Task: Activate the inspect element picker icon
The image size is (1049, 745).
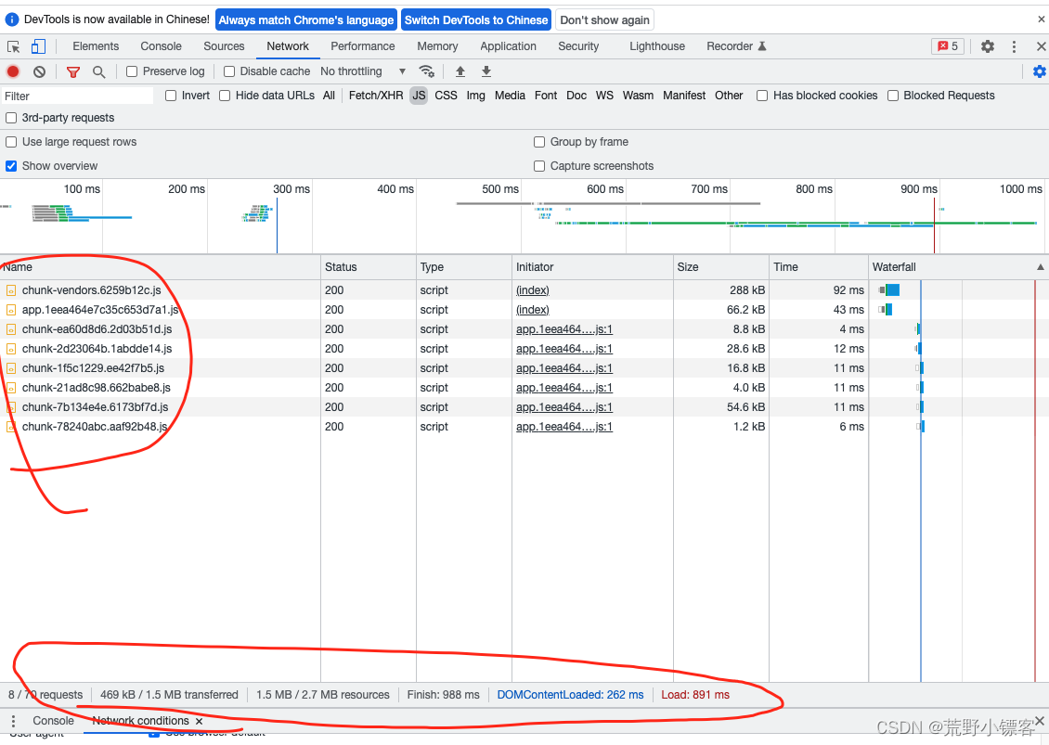Action: [x=13, y=46]
